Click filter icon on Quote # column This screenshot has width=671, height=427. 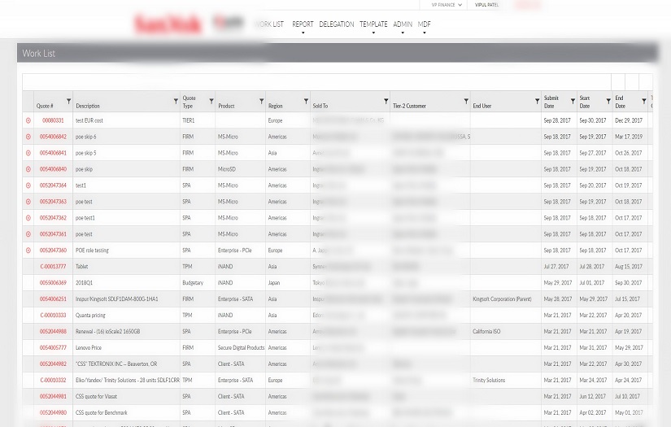coord(68,102)
